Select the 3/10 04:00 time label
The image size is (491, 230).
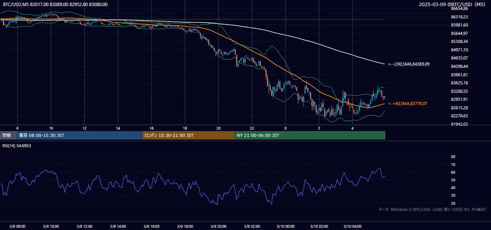pyautogui.click(x=353, y=226)
